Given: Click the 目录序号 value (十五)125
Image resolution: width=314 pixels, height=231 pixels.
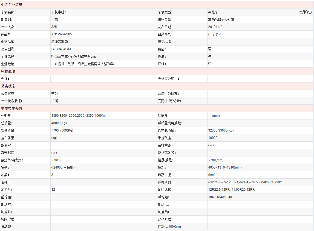Looking at the screenshot, I should point(215,34).
